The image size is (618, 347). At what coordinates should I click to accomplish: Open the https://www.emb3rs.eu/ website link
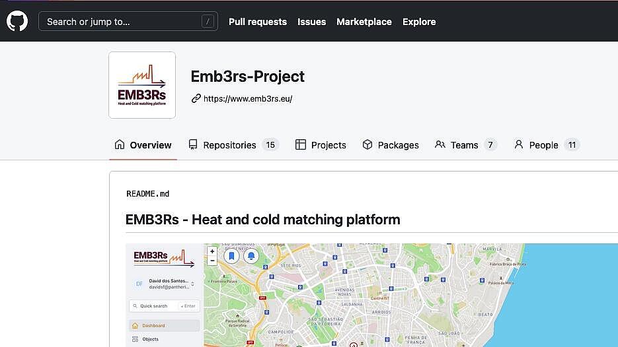click(248, 99)
